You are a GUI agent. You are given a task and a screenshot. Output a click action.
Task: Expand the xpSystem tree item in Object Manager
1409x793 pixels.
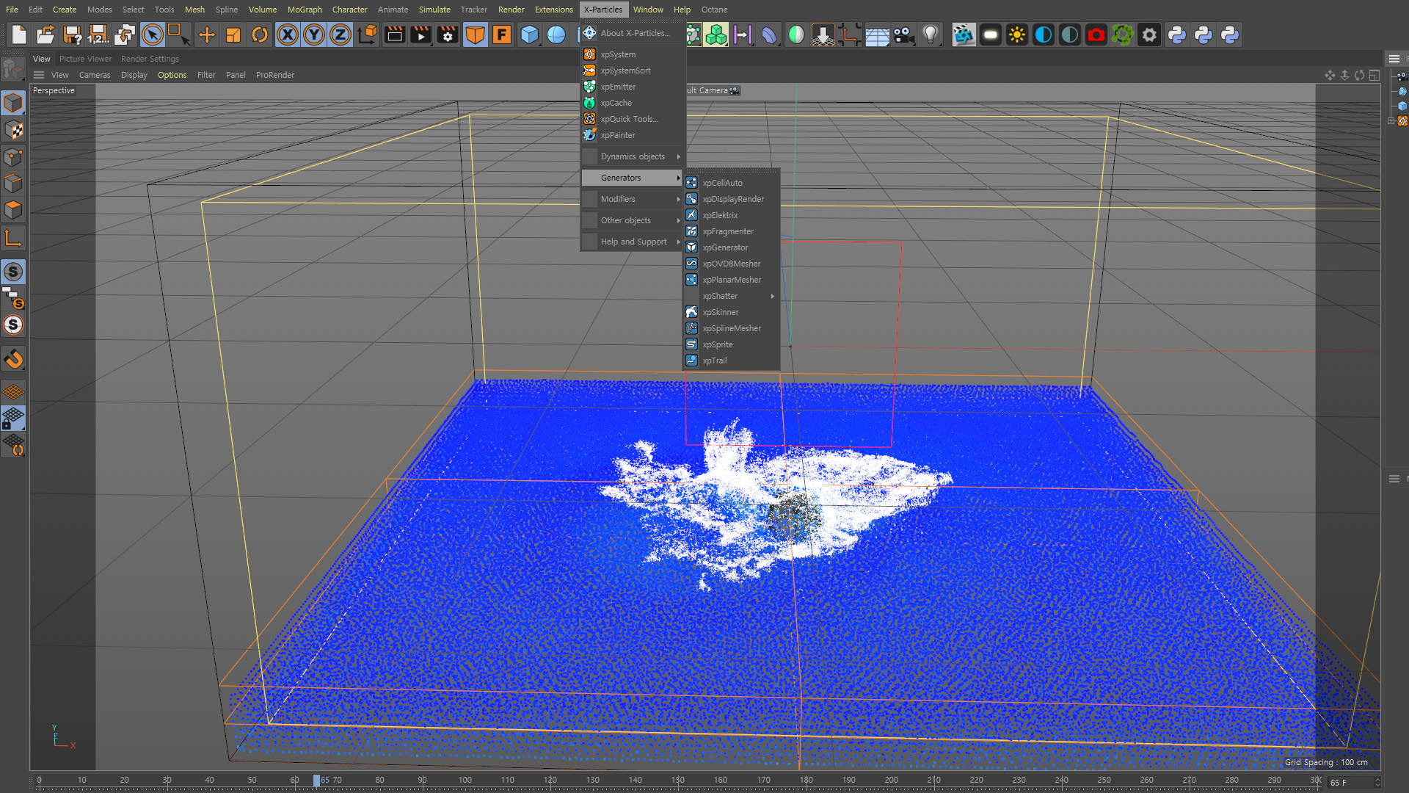click(x=1391, y=121)
